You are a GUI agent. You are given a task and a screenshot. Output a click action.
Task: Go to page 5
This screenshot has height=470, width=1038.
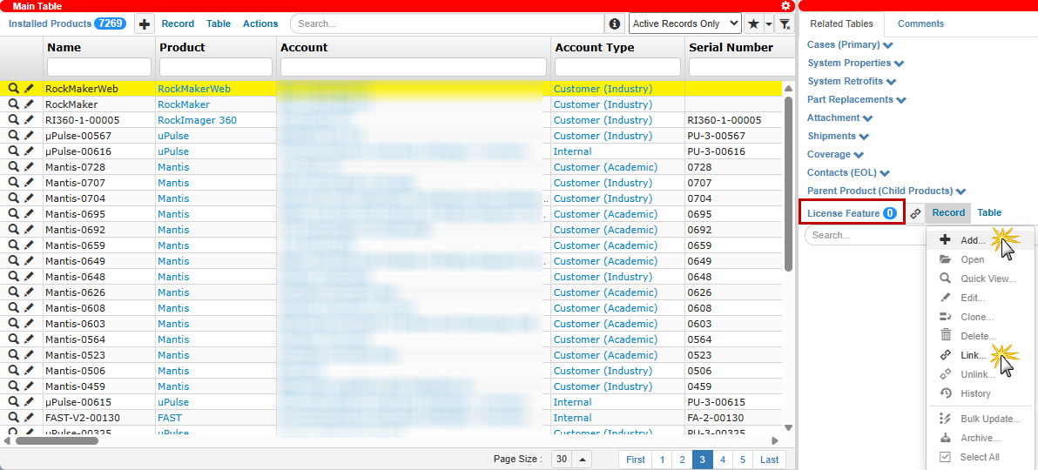point(743,460)
